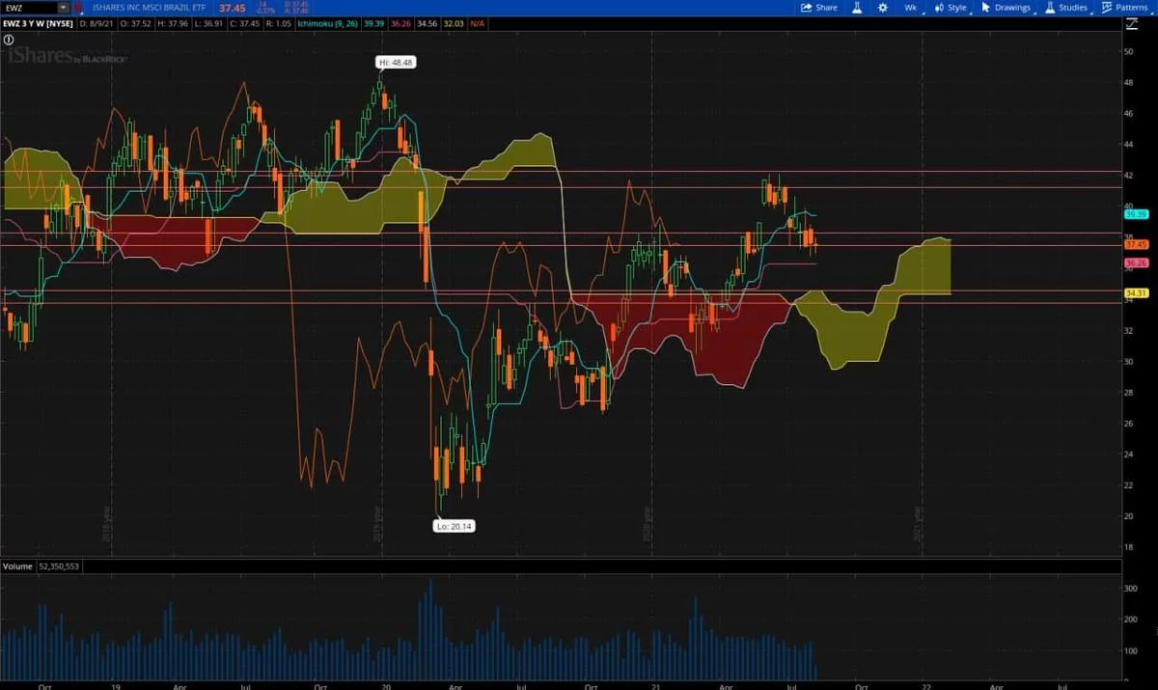Click the EWZ symbol input field
The image size is (1158, 690).
pyautogui.click(x=29, y=8)
